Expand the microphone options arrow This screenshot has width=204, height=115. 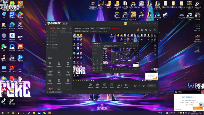click(x=122, y=85)
